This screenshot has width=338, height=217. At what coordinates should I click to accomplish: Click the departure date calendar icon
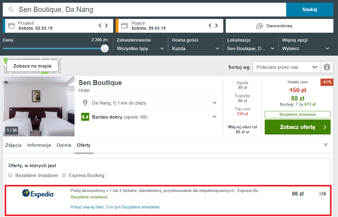pyautogui.click(x=125, y=26)
